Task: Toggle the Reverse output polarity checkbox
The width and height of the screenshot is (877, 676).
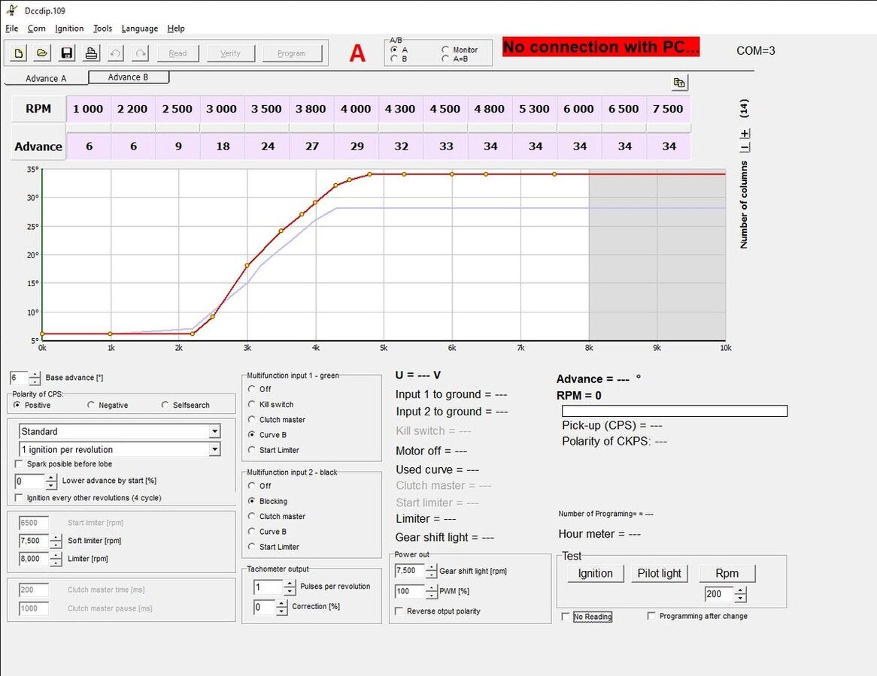Action: (399, 611)
